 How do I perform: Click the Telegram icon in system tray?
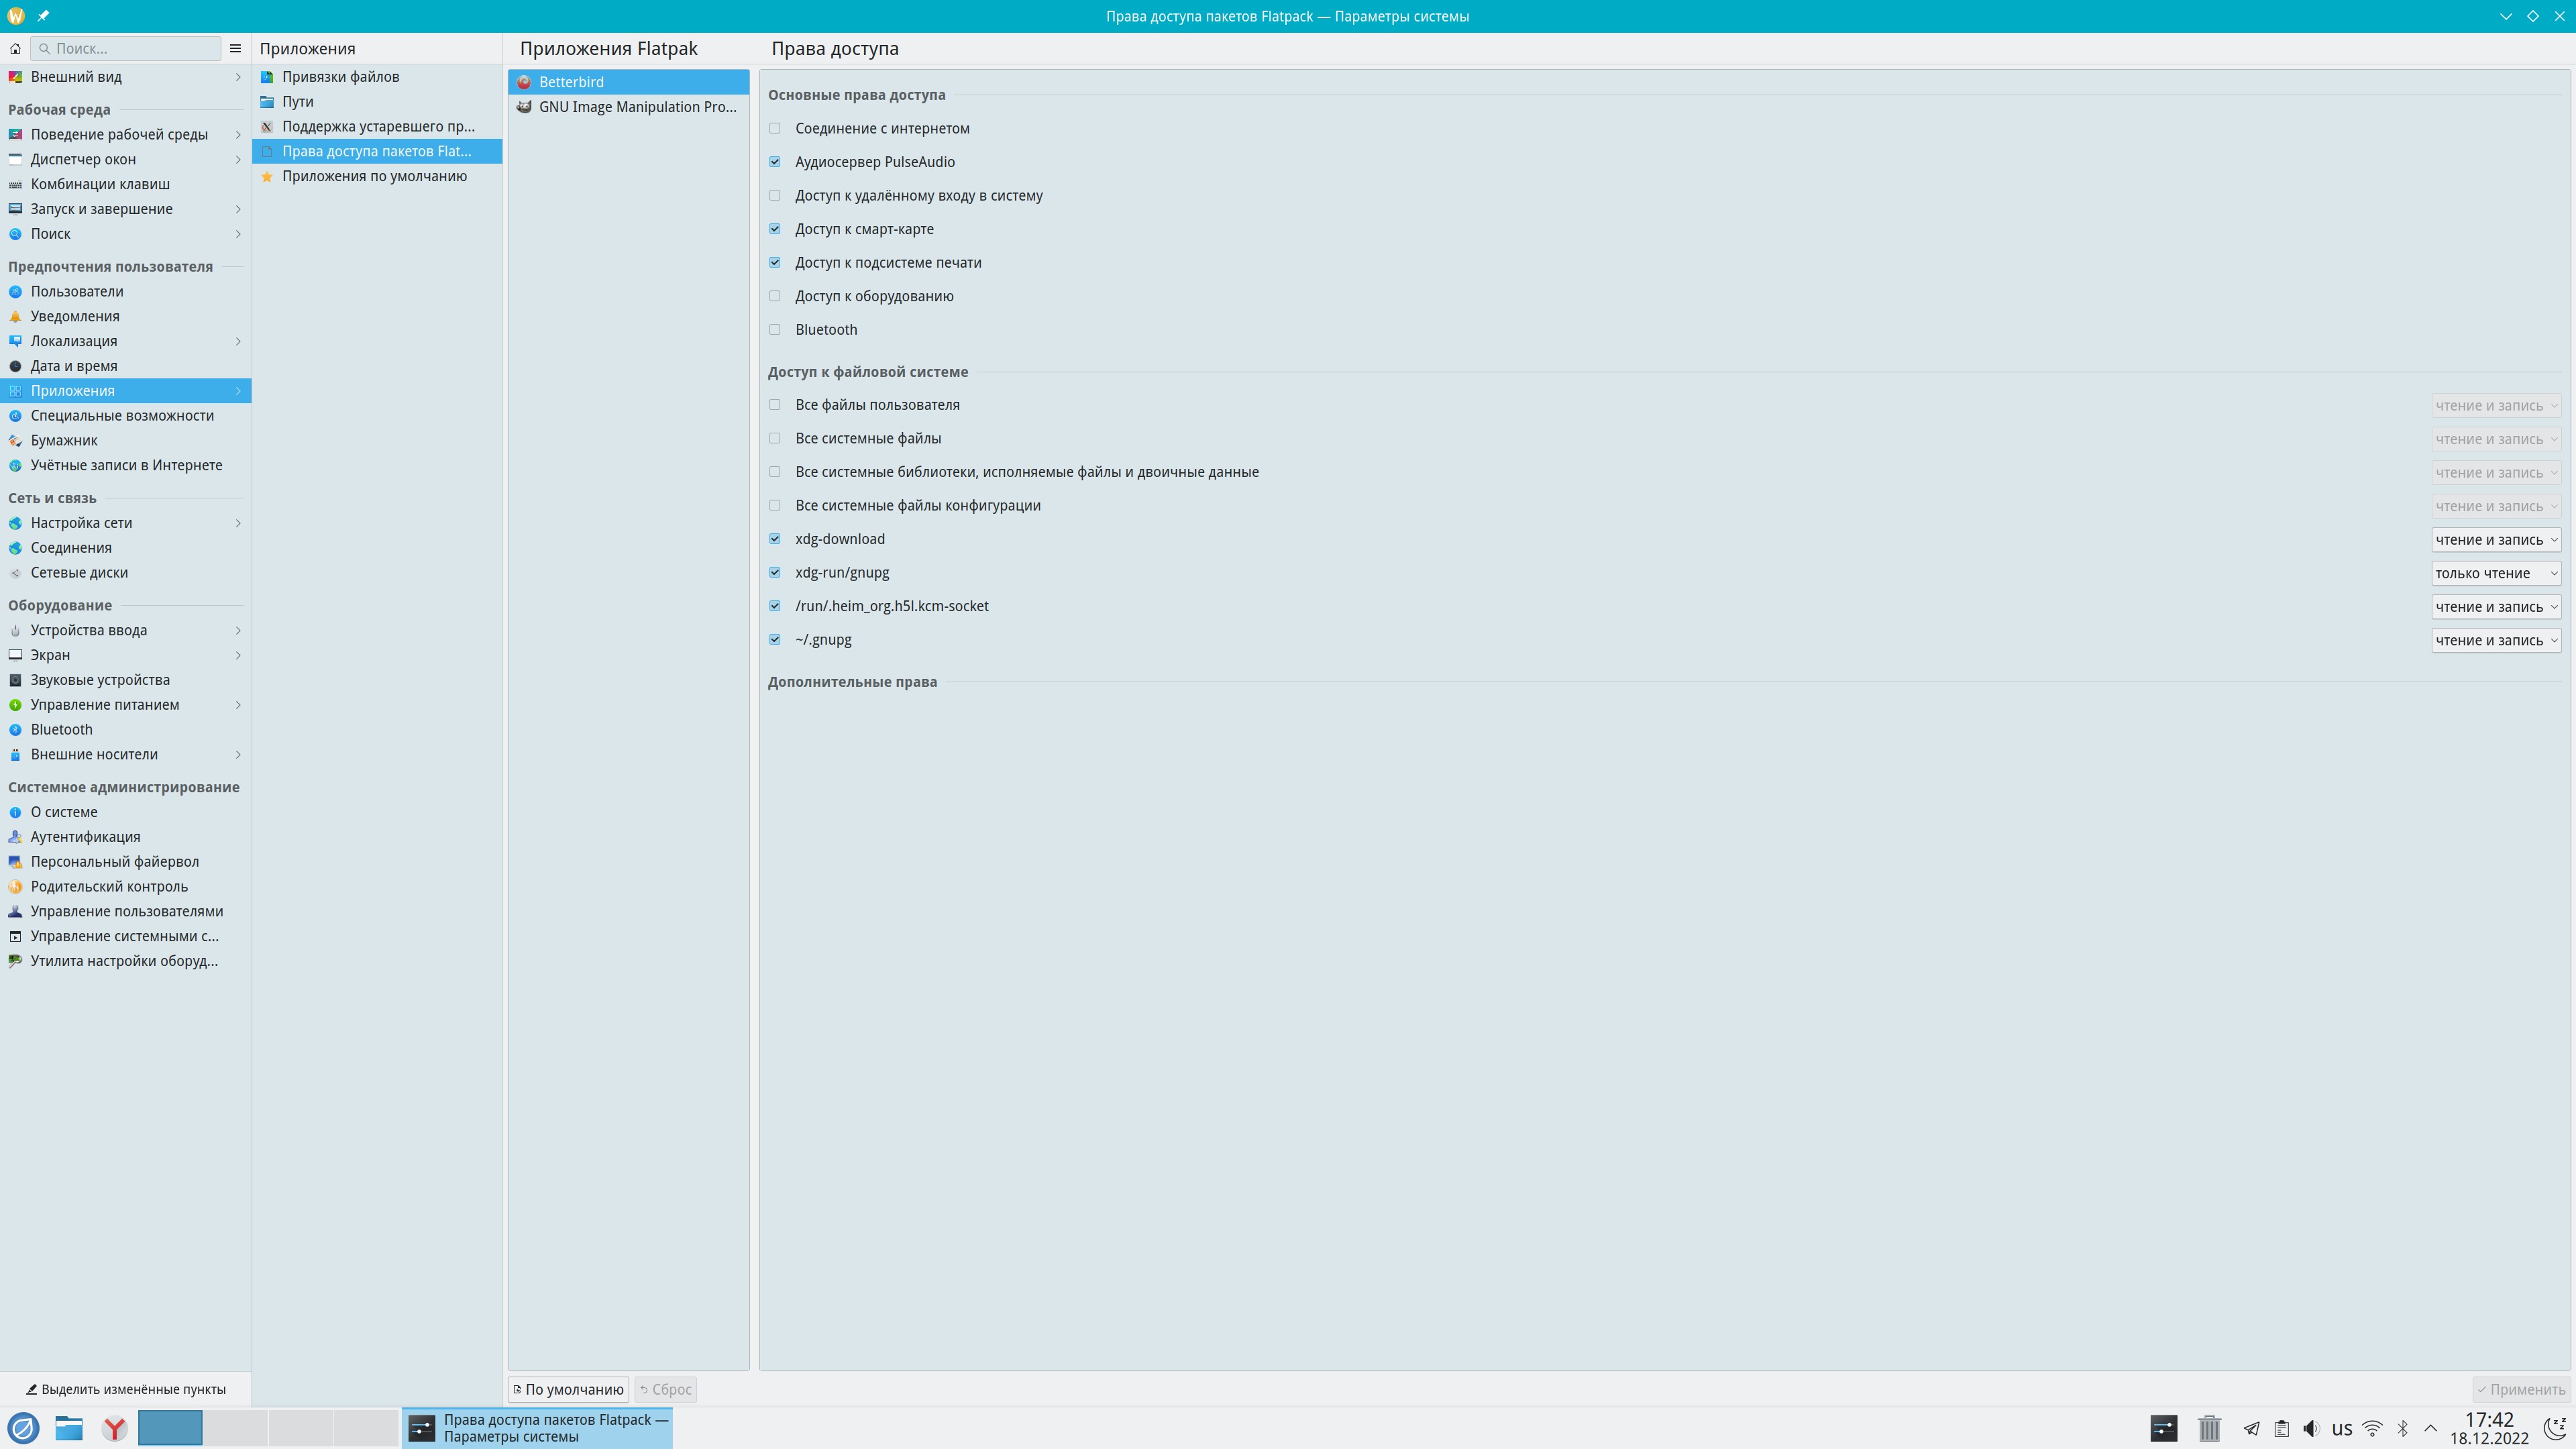click(x=2251, y=1428)
